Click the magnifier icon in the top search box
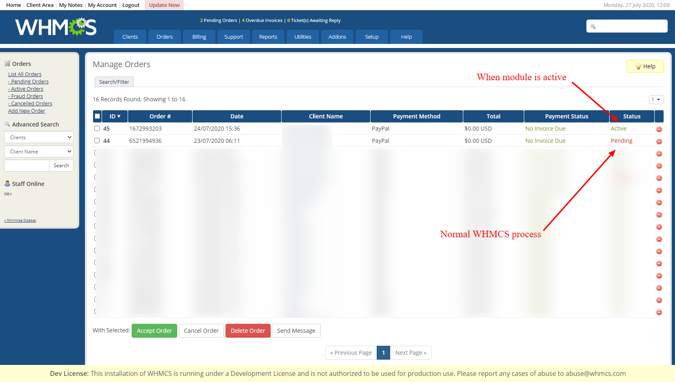Image resolution: width=675 pixels, height=382 pixels. tap(593, 26)
